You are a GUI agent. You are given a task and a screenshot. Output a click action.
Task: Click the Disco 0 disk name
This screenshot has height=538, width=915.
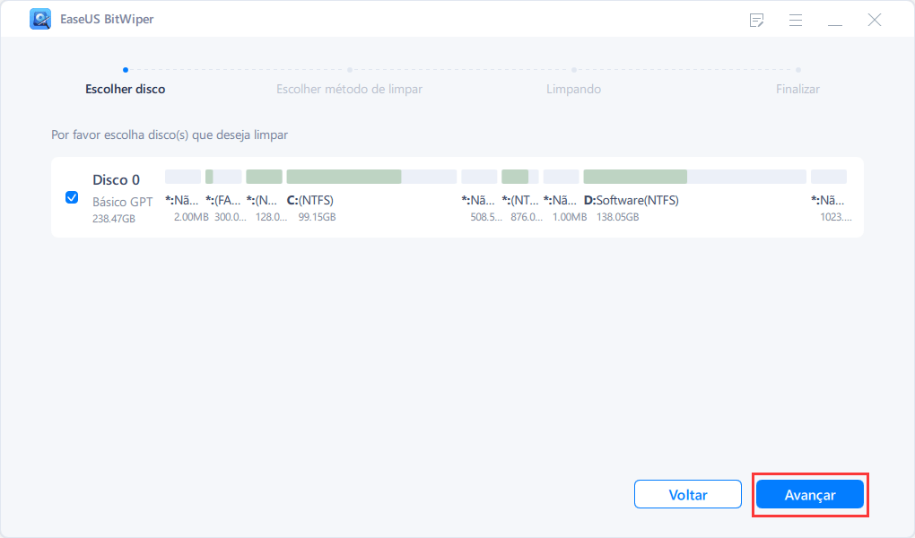(116, 179)
